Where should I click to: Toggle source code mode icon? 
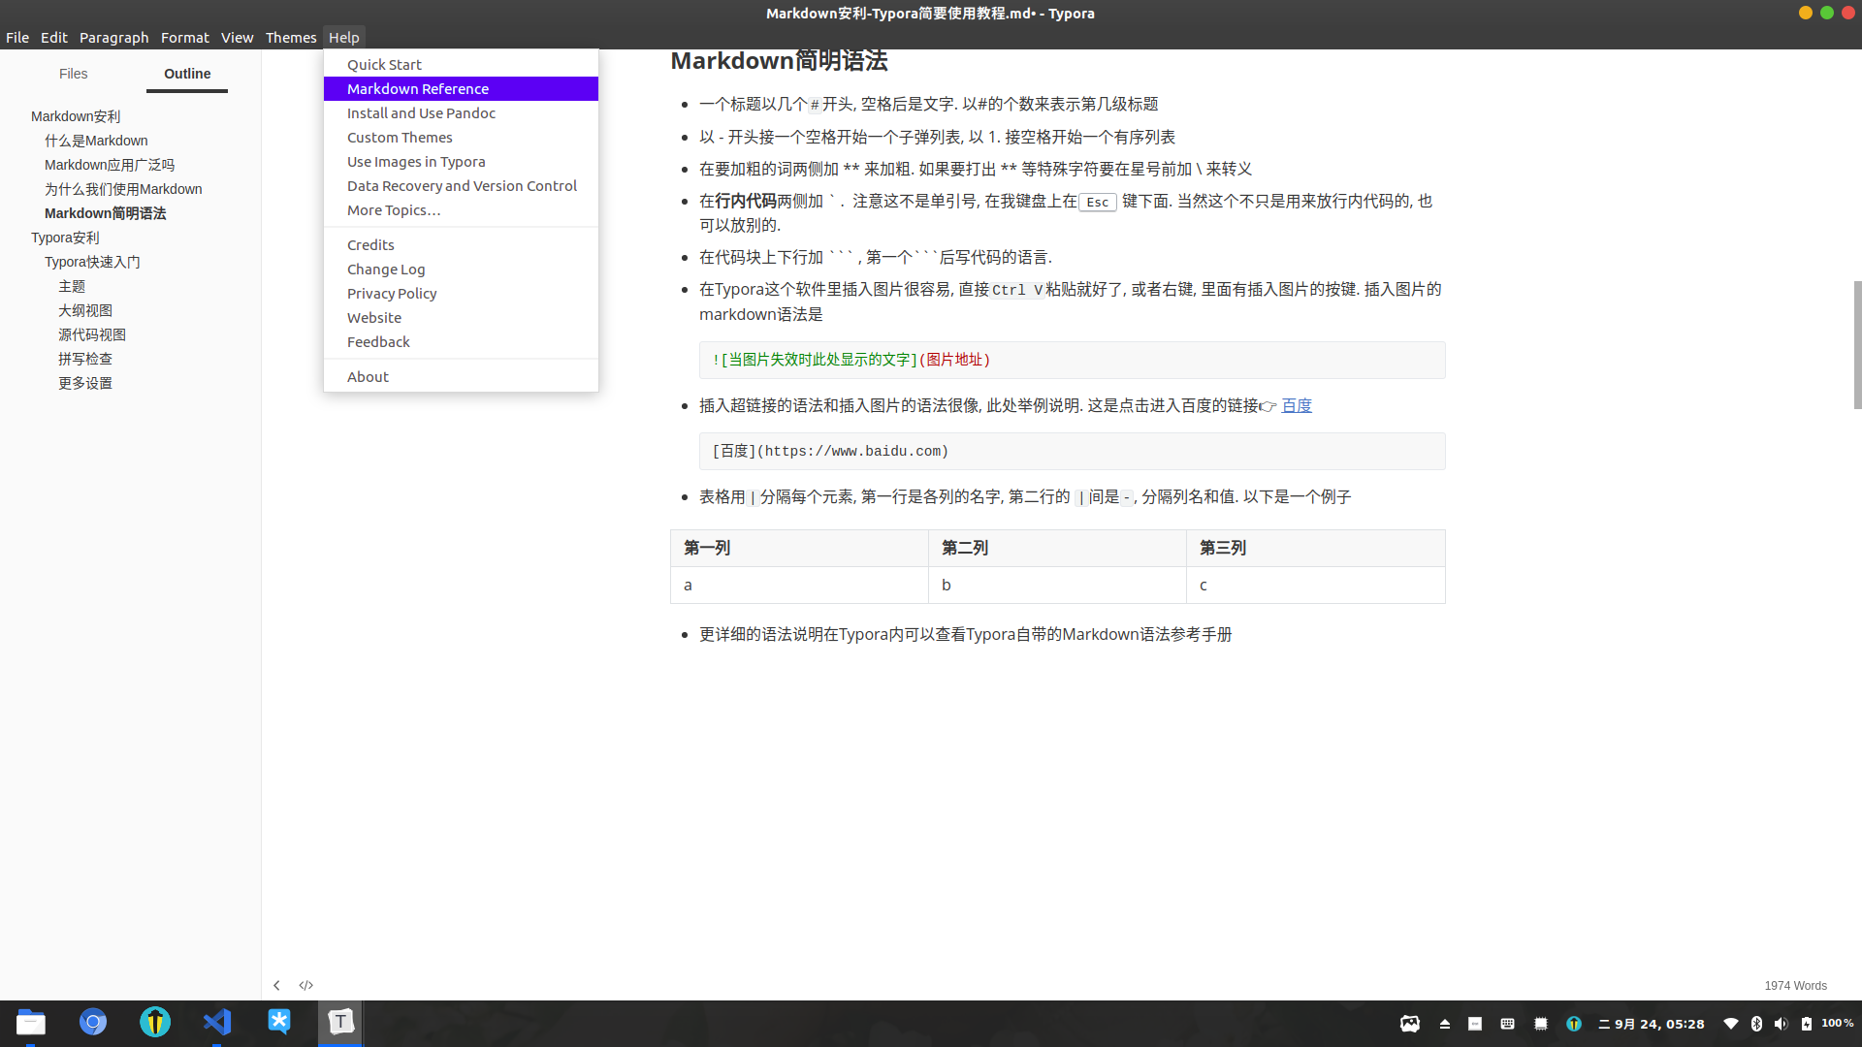[x=306, y=985]
